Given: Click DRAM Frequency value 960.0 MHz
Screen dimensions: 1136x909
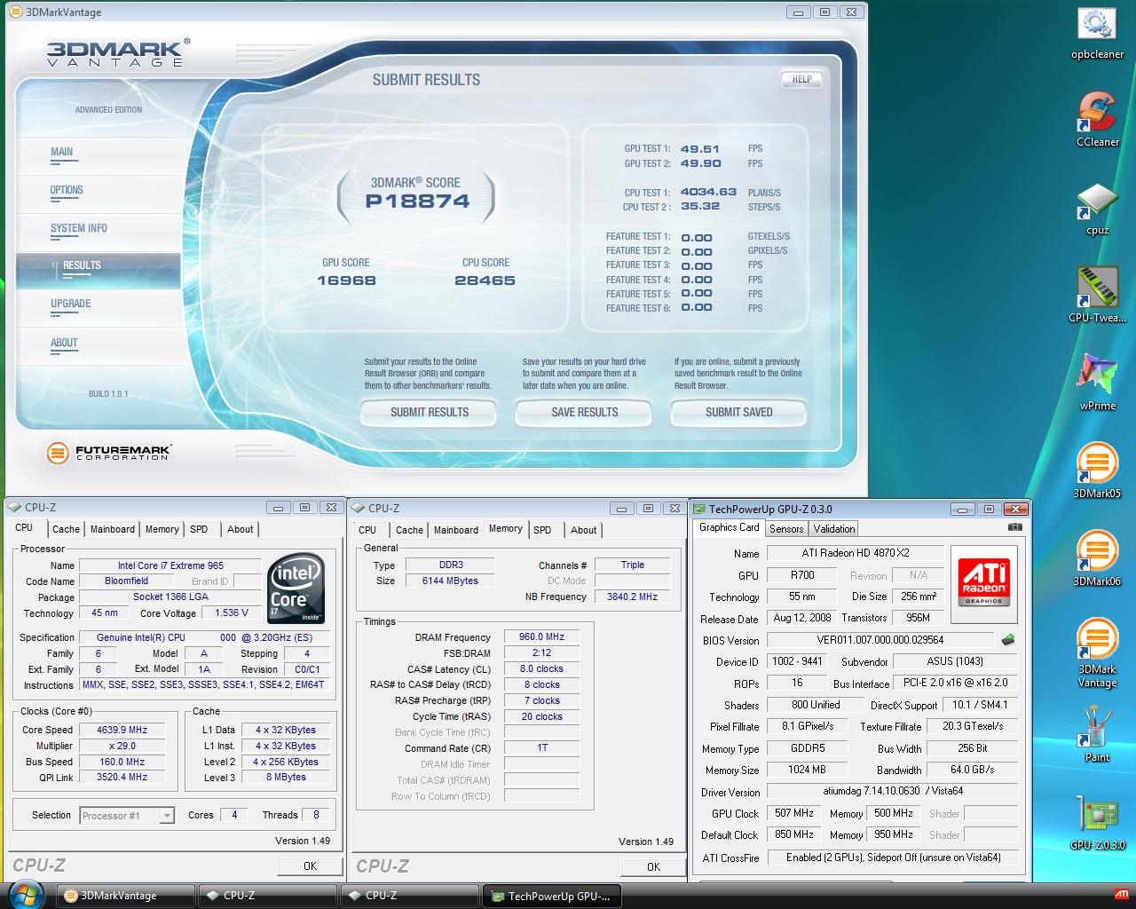Looking at the screenshot, I should coord(541,637).
